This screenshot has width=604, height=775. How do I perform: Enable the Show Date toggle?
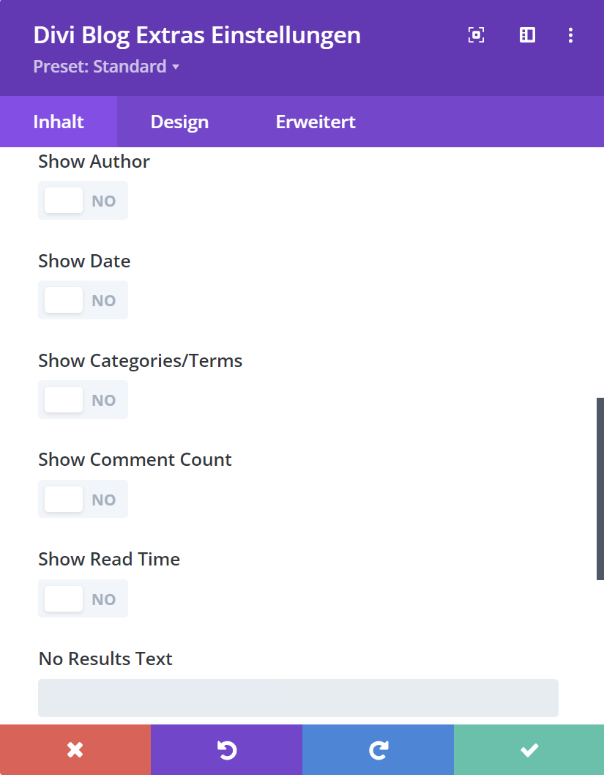tap(83, 300)
